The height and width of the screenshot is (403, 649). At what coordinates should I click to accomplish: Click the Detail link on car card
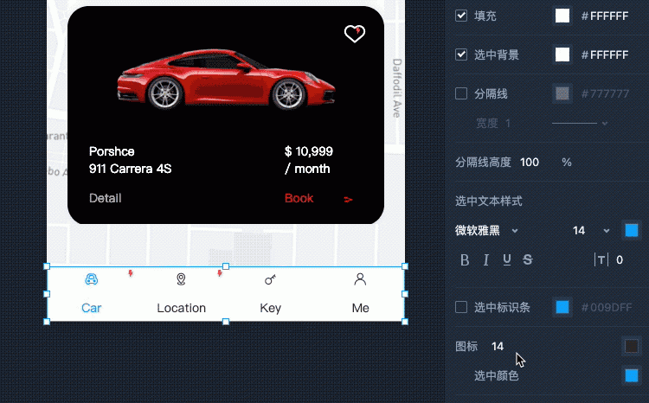[105, 198]
